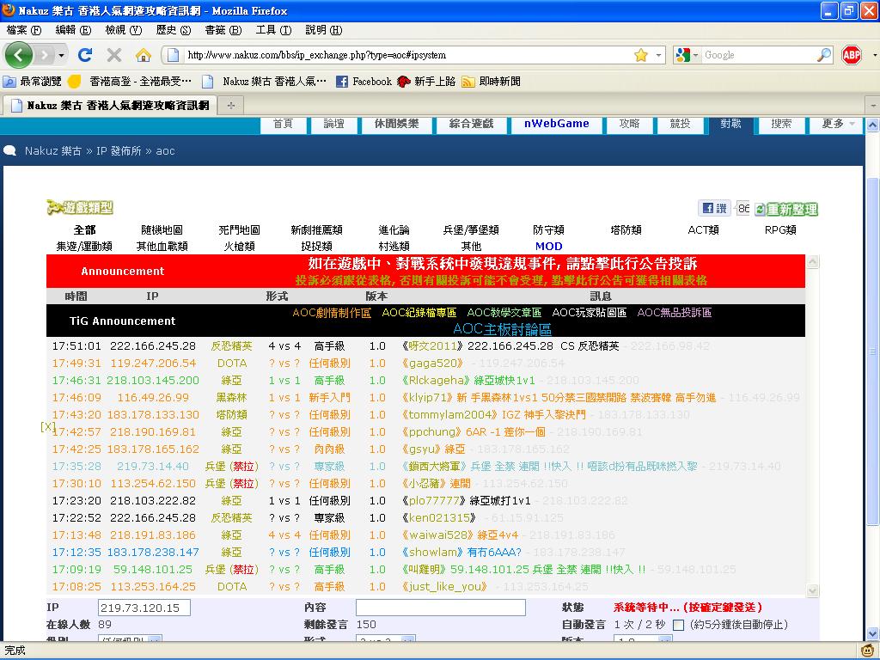The image size is (880, 660).
Task: Click the 內容 message input field
Action: tap(440, 608)
